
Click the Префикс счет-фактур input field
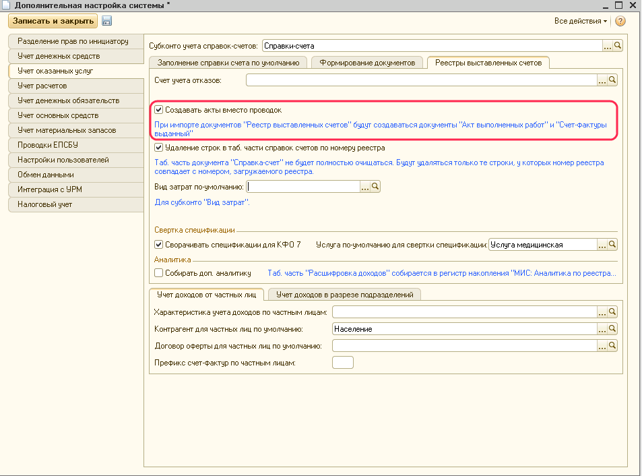(x=342, y=363)
